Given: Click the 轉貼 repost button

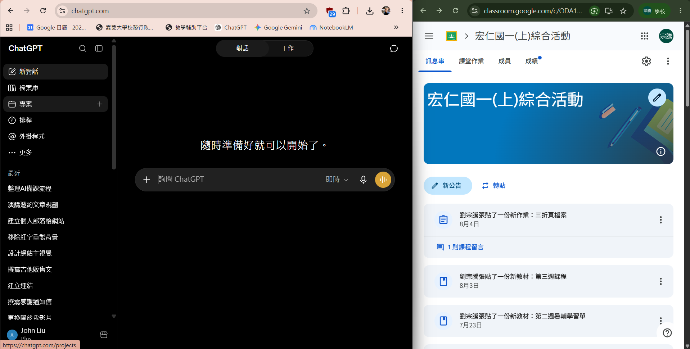Looking at the screenshot, I should (493, 186).
